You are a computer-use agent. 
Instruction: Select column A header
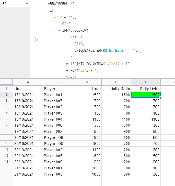[28, 82]
